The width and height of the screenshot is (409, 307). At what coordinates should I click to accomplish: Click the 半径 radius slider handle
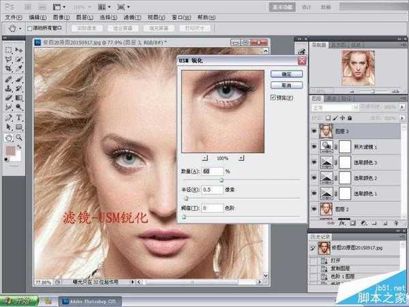[x=186, y=199]
